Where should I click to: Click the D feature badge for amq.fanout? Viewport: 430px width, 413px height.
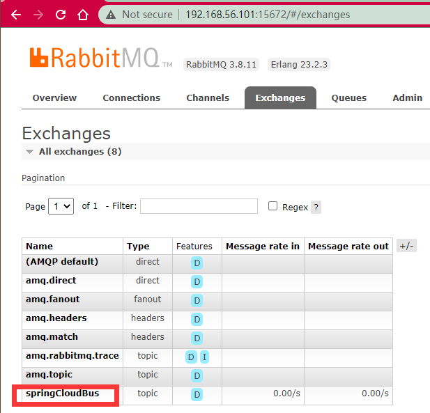click(197, 301)
